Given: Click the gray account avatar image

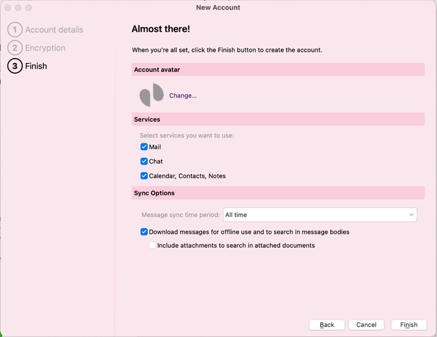Looking at the screenshot, I should pyautogui.click(x=152, y=95).
